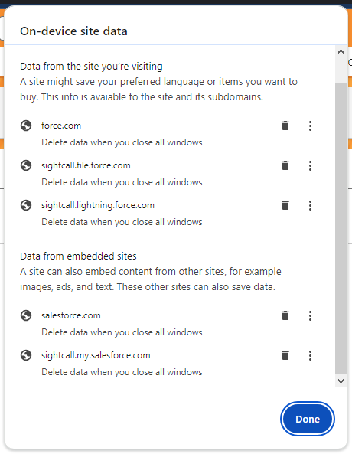Click the scrollbar up arrow
Screen dimensions: 352x454
tap(341, 51)
